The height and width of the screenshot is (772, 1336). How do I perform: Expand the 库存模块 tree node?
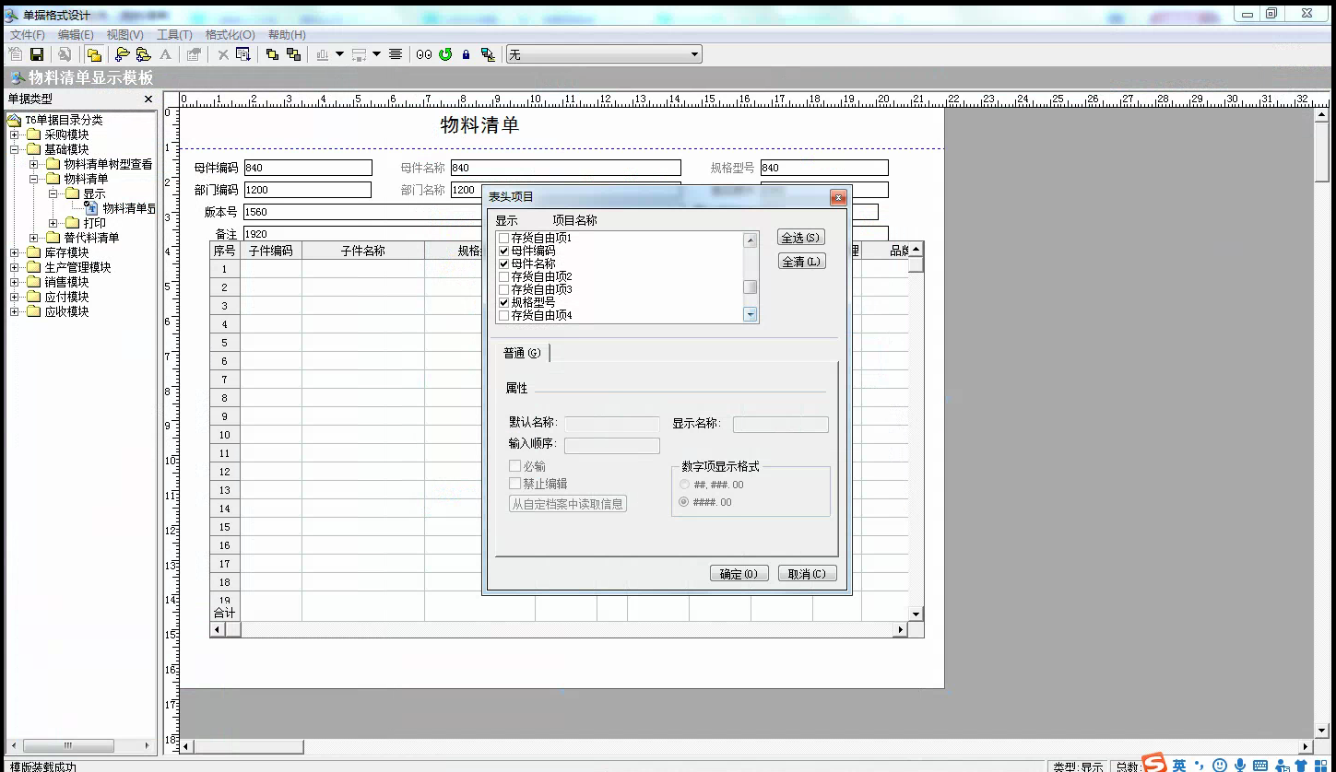pos(15,252)
